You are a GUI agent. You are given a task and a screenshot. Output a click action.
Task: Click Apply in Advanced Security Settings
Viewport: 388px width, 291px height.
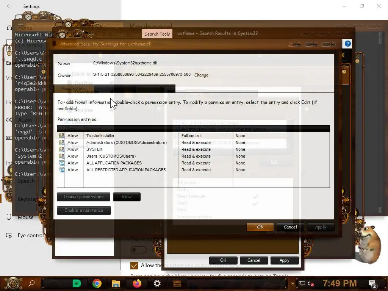tap(321, 227)
